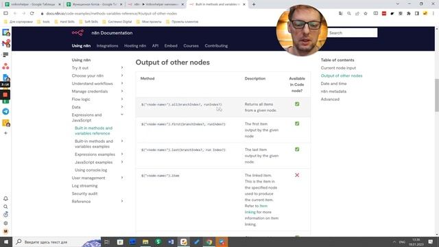The height and width of the screenshot is (247, 439).
Task: Expand the Reference section
Action: click(122, 201)
